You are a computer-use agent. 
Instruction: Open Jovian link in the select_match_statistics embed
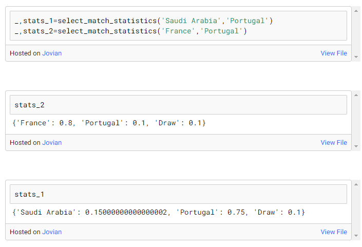52,53
